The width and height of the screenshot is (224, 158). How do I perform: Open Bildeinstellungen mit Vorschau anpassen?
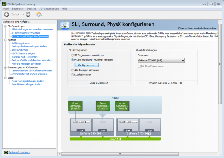click(32, 30)
